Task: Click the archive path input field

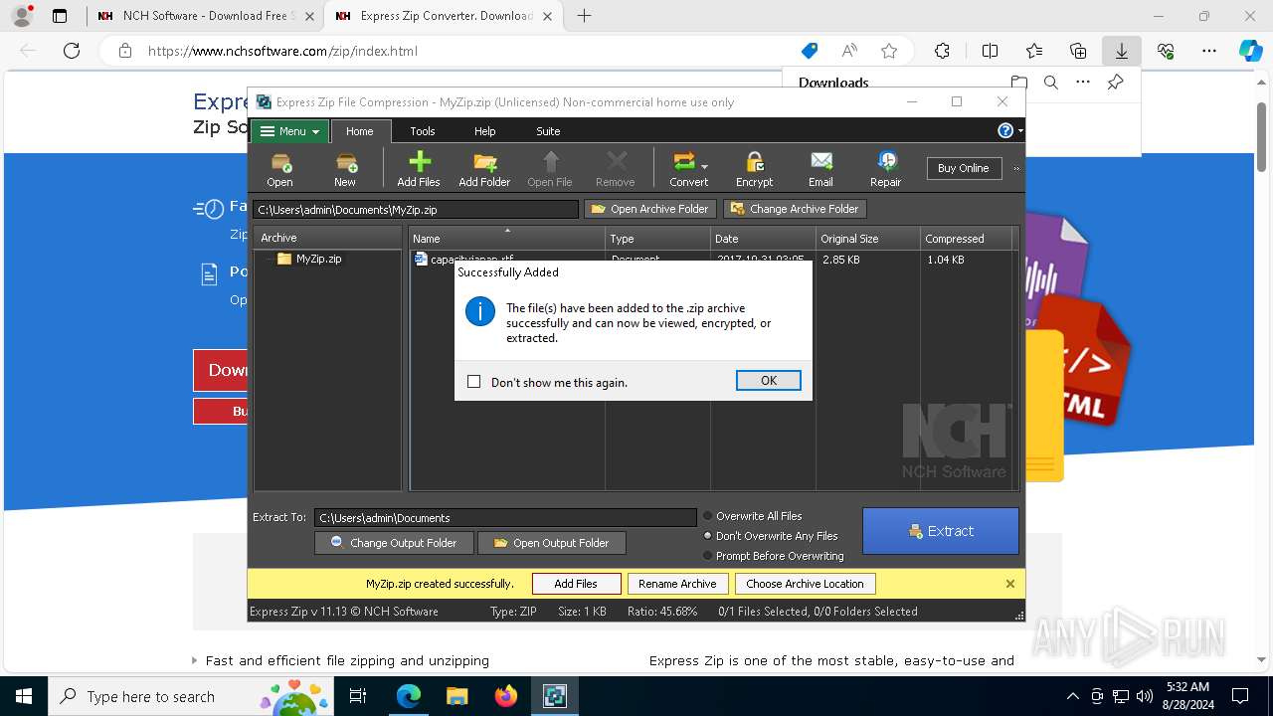Action: 416,210
